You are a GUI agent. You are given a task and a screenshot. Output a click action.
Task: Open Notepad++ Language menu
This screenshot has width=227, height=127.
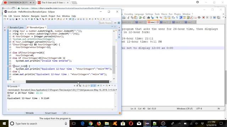(x=139, y=14)
